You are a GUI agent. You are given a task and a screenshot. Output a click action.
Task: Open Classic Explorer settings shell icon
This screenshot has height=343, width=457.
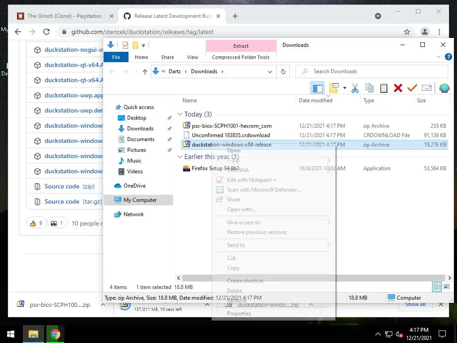444,88
